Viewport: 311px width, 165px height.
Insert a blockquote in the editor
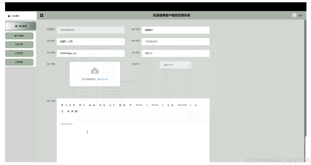click(80, 105)
